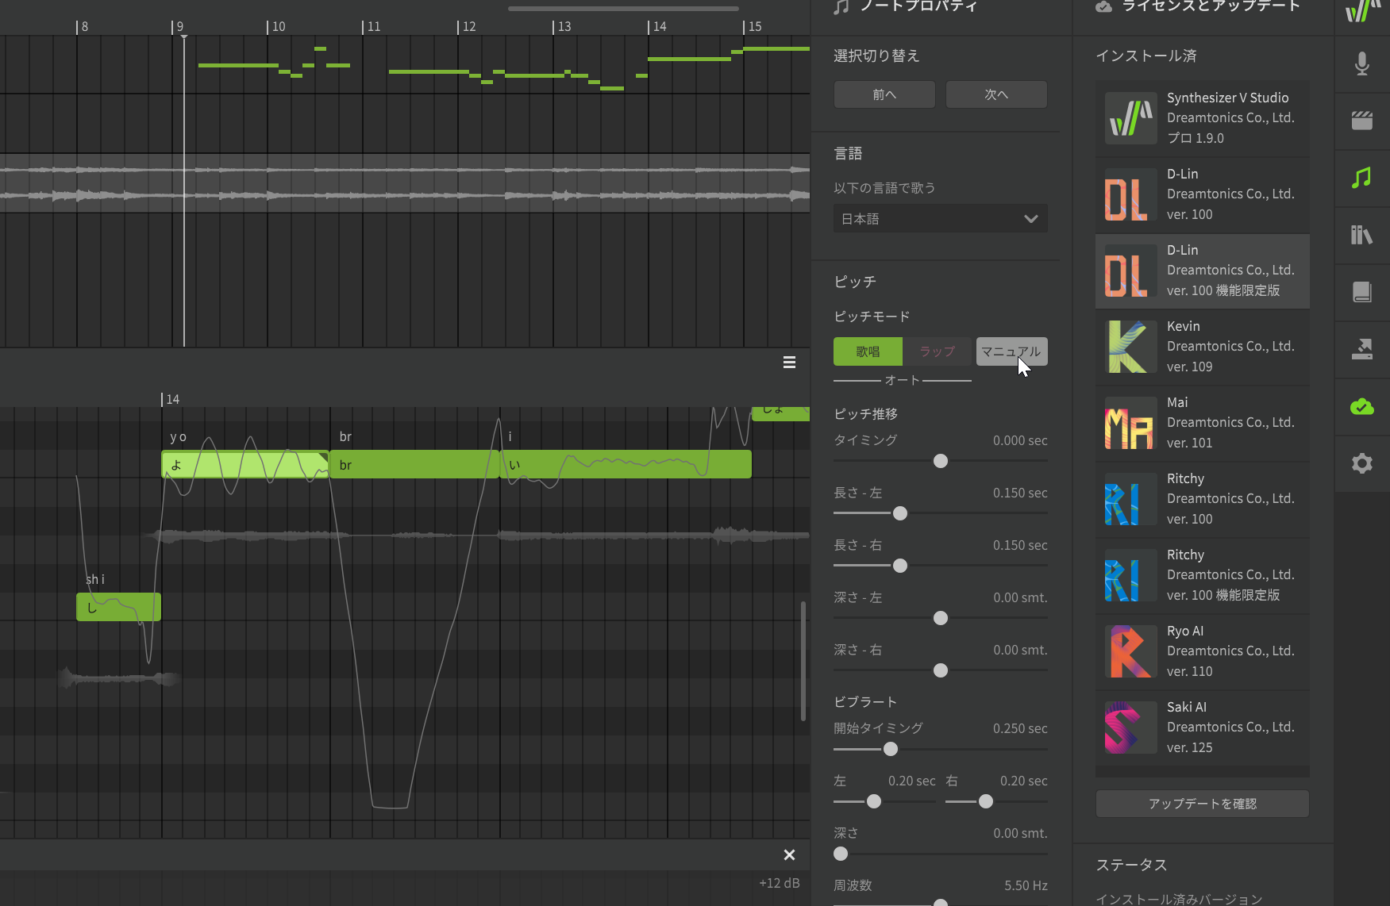Select the Kevin voice database icon
The image size is (1390, 906).
[x=1130, y=346]
